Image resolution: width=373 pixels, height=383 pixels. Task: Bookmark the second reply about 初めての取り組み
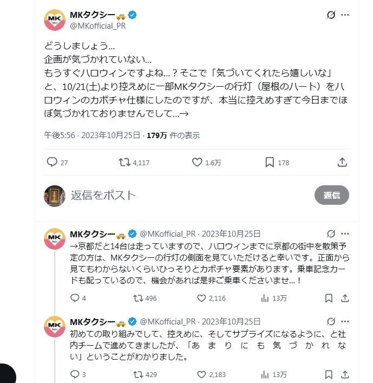329,374
